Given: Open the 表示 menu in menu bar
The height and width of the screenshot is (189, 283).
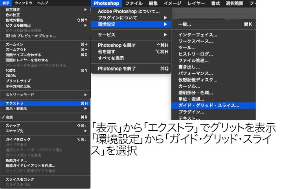Looking at the screenshot, I should coord(6,3).
